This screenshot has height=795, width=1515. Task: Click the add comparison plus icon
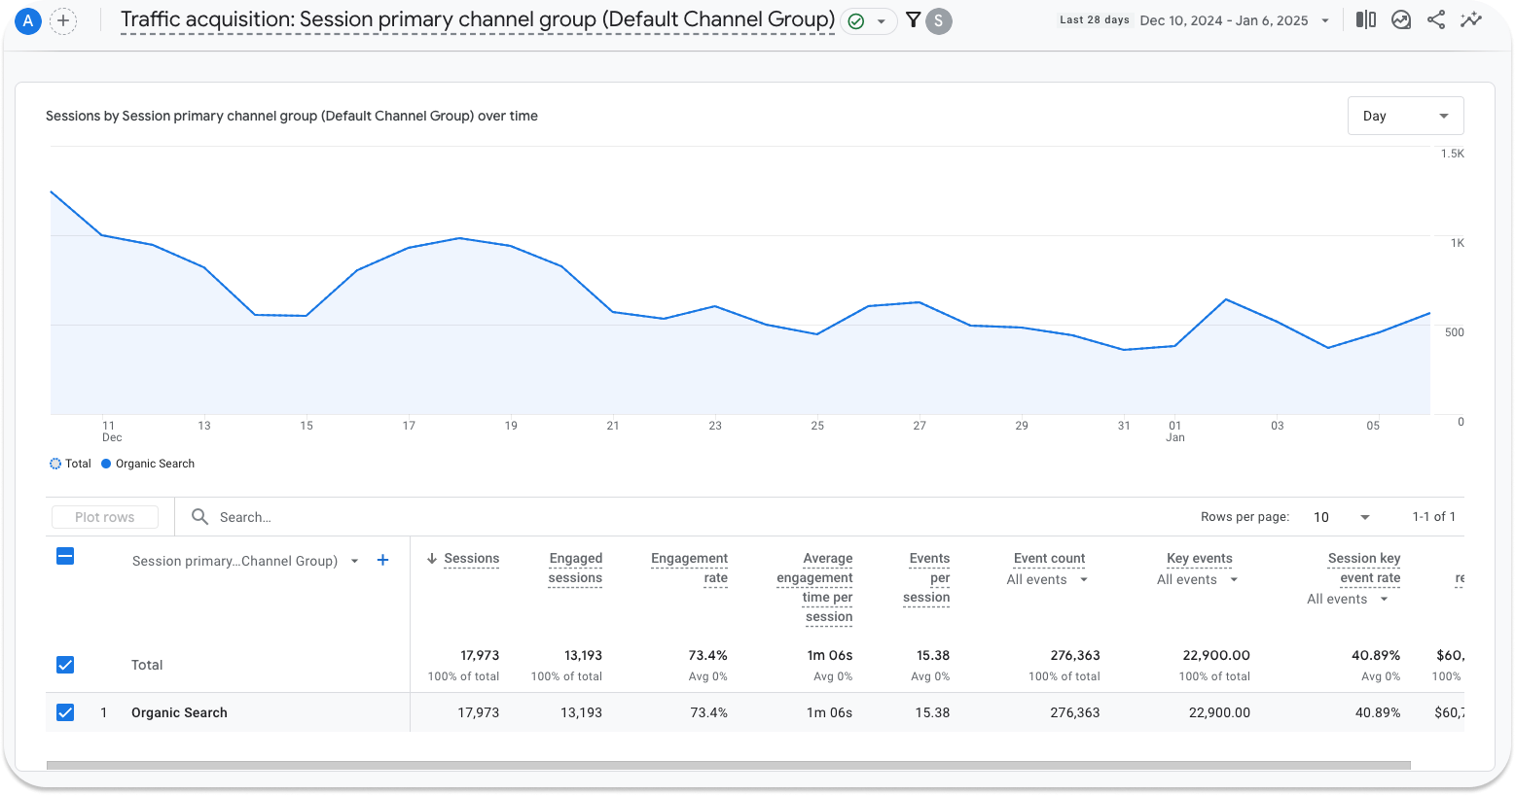[x=63, y=20]
